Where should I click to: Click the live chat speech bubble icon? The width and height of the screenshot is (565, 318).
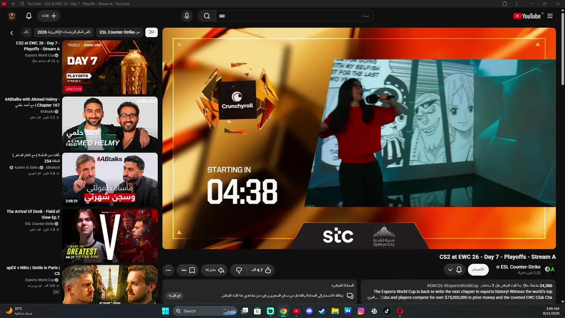point(350,295)
